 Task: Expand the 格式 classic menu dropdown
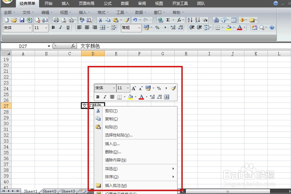[x=103, y=12]
